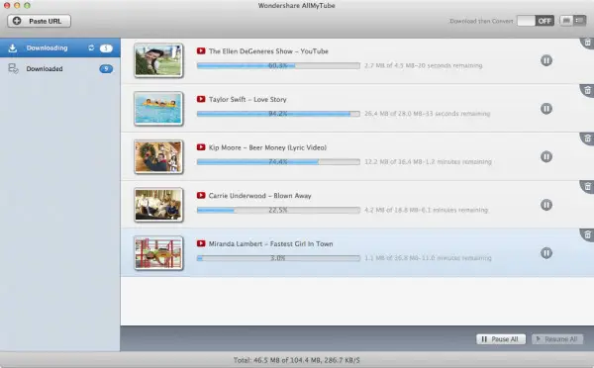This screenshot has height=368, width=594.
Task: Delete Carrie Underwood Blown Away item
Action: [587, 186]
